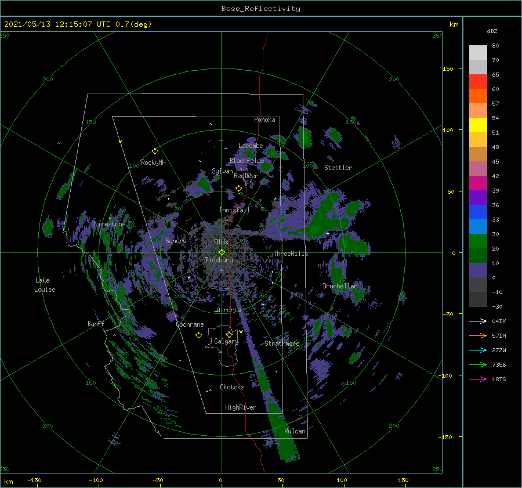Click the RockyMH label
The height and width of the screenshot is (488, 522).
tap(153, 162)
